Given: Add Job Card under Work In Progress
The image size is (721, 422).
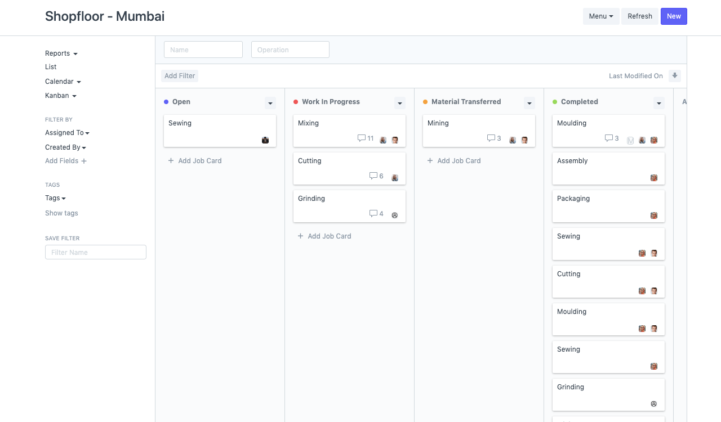Looking at the screenshot, I should (x=324, y=236).
